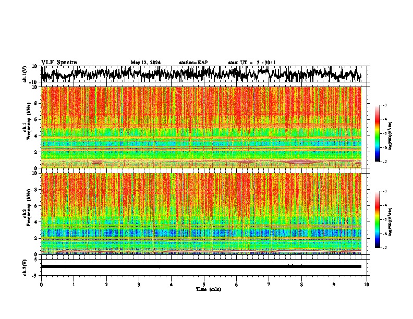
Task: Click the ch.1 spectrogram color scale bar
Action: (377, 133)
